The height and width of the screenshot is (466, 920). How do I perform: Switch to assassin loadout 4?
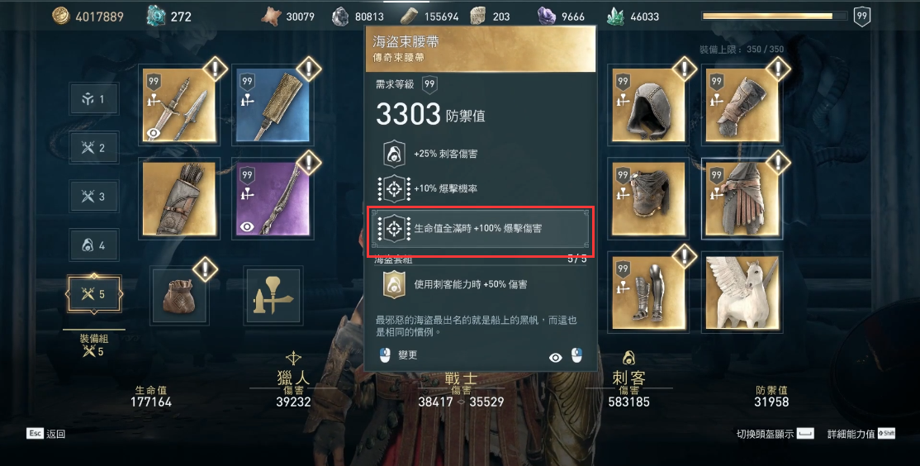pyautogui.click(x=94, y=245)
